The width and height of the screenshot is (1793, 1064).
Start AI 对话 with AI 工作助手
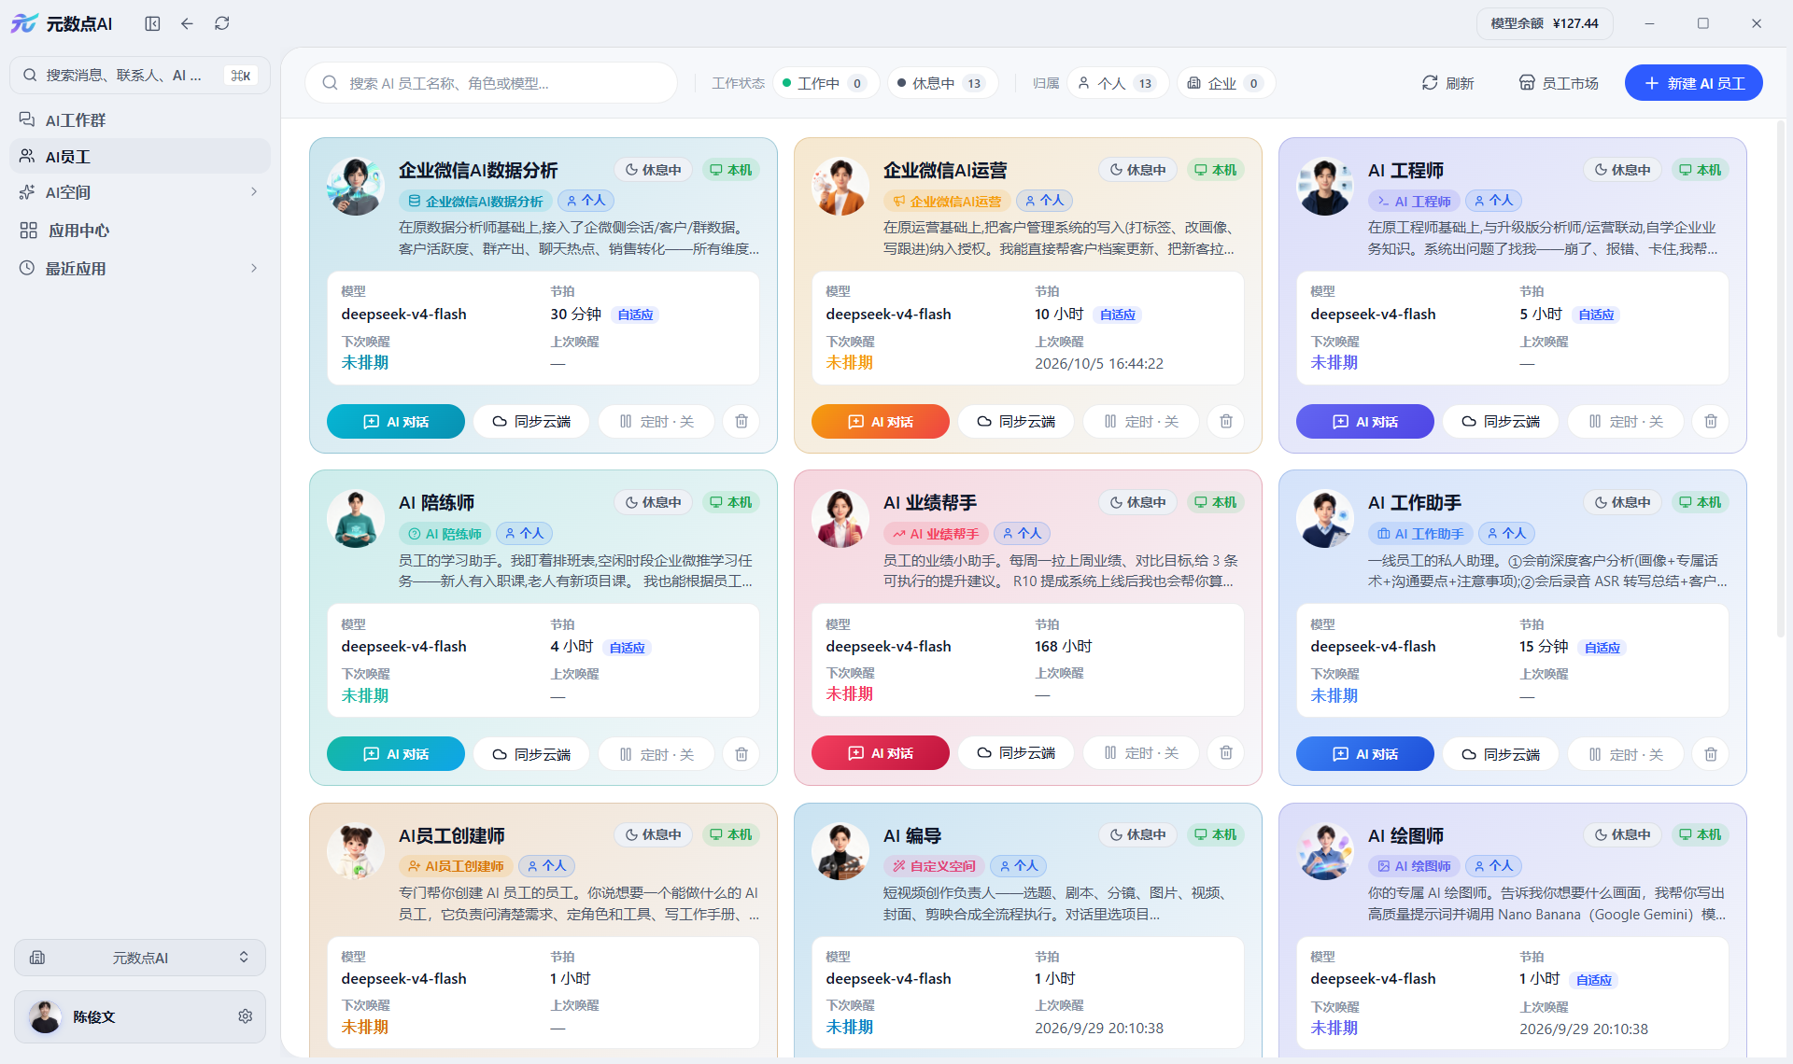tap(1365, 754)
